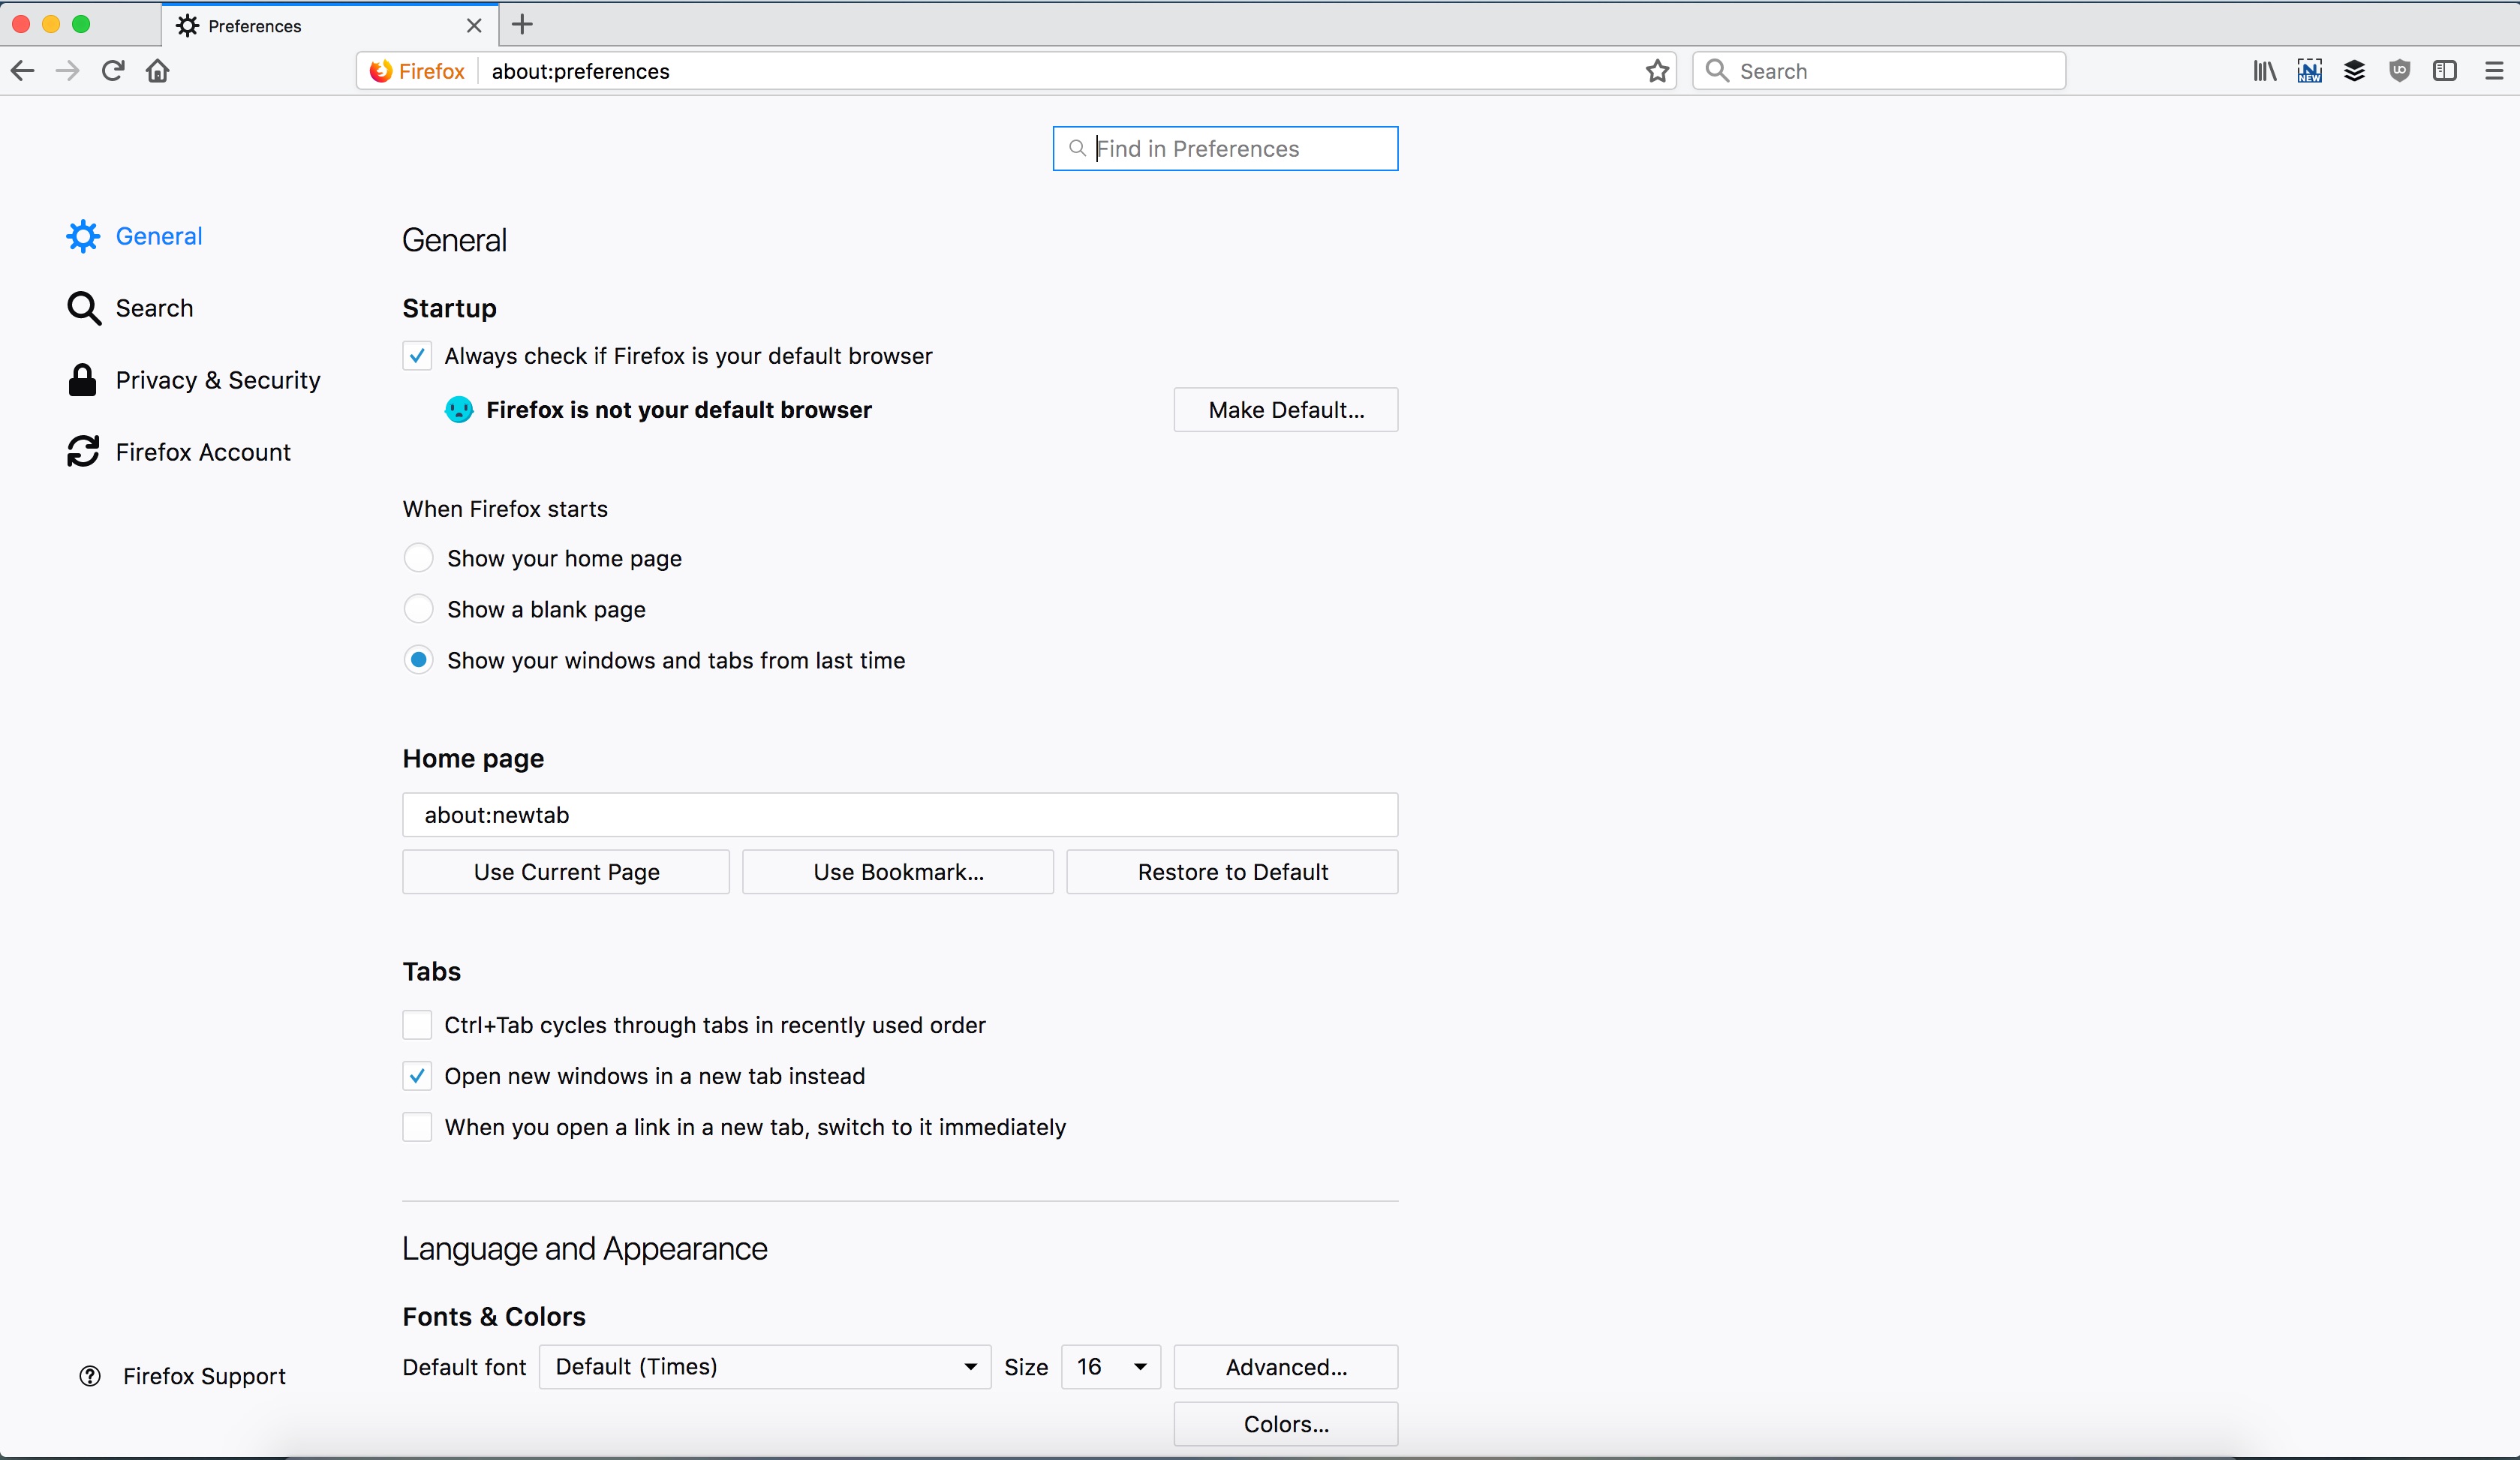
Task: Bookmark this page with the star icon
Action: point(1658,71)
